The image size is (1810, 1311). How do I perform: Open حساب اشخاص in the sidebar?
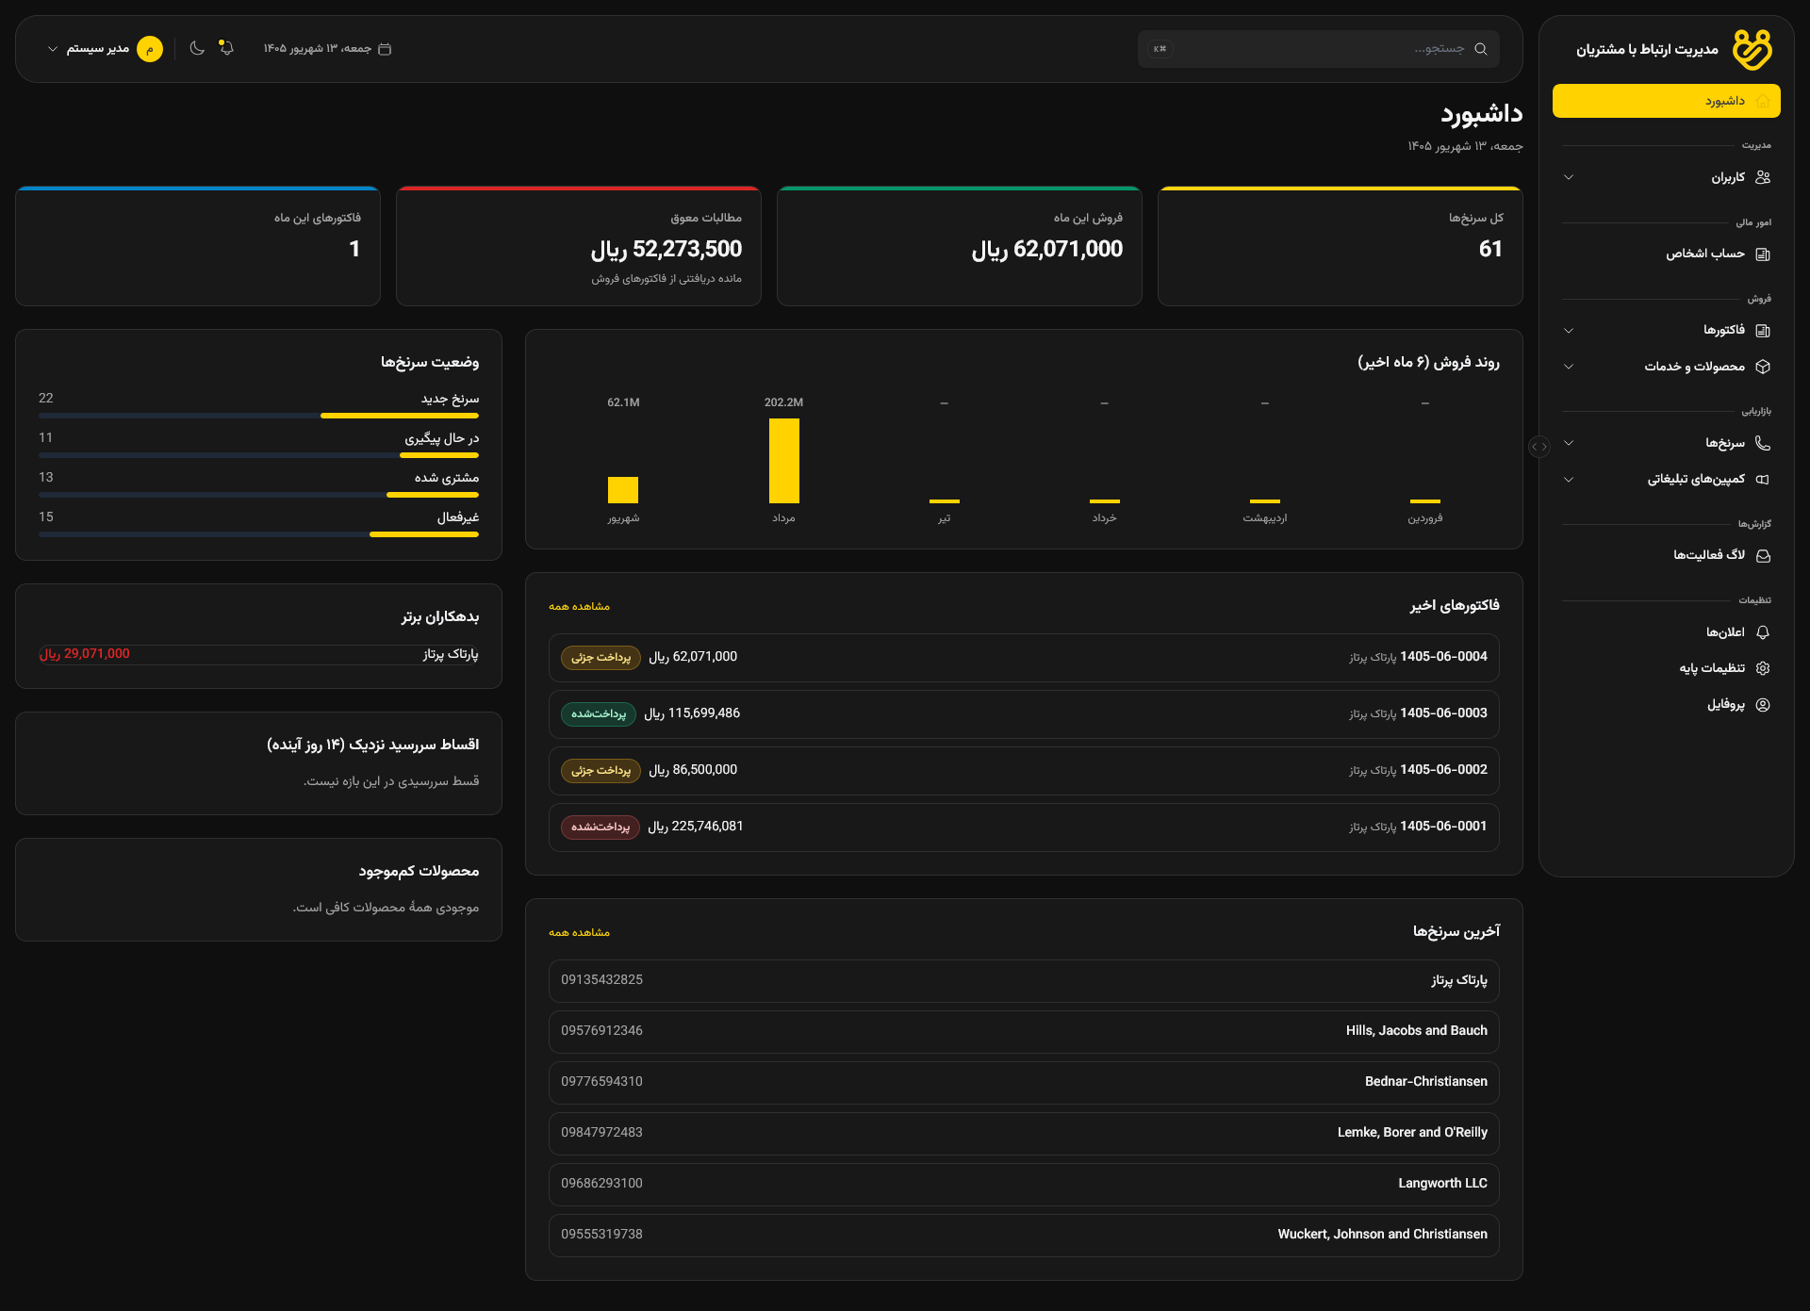point(1667,254)
